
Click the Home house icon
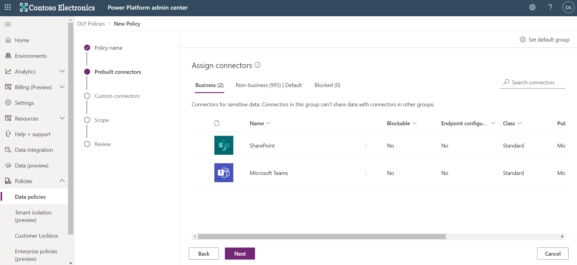pos(8,40)
